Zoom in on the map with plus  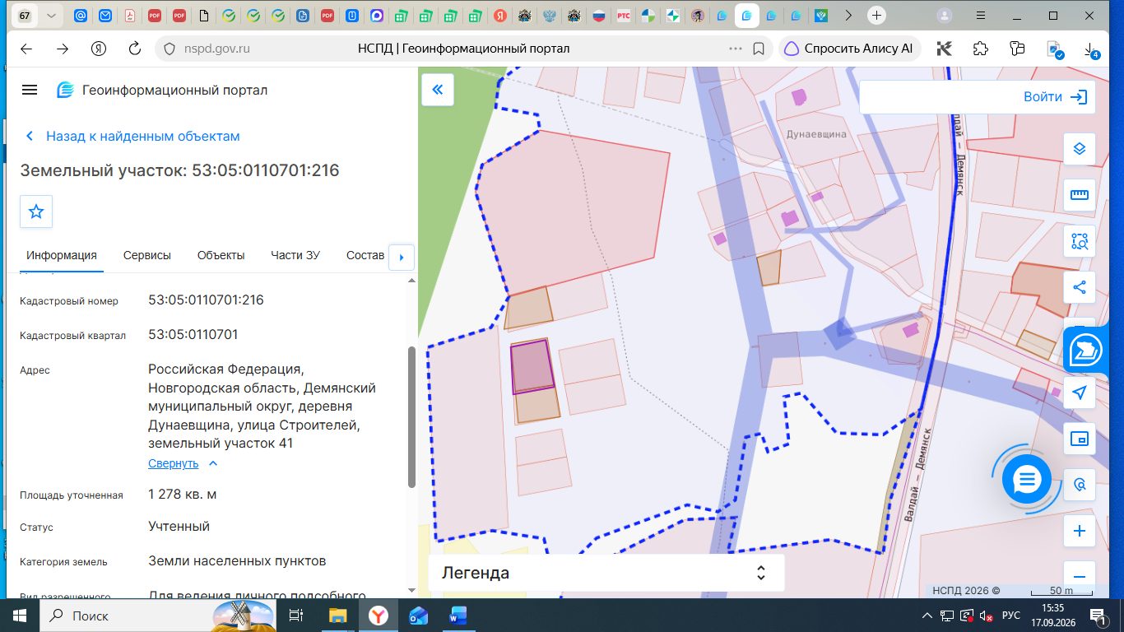tap(1080, 531)
